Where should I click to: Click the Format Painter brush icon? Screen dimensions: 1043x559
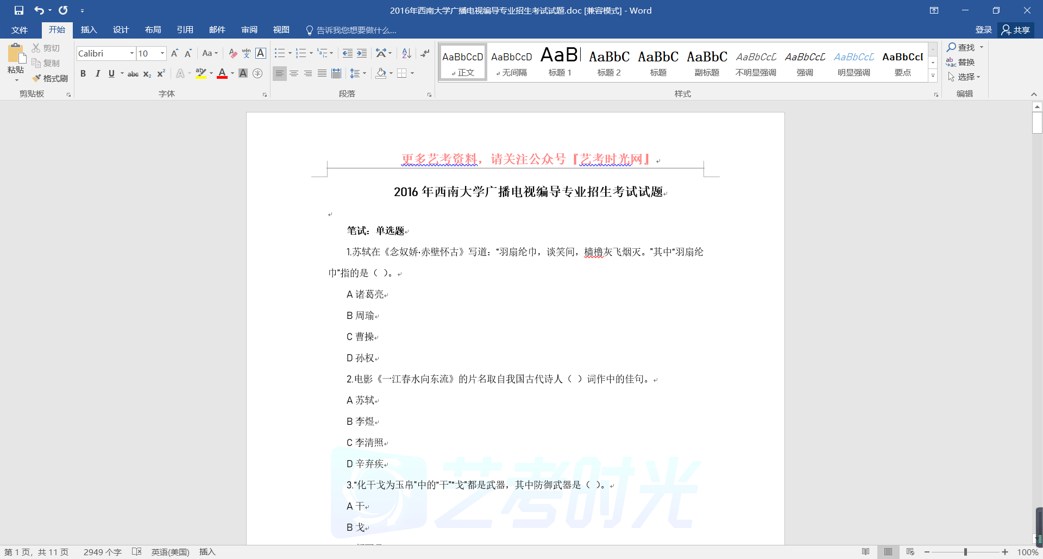[37, 78]
